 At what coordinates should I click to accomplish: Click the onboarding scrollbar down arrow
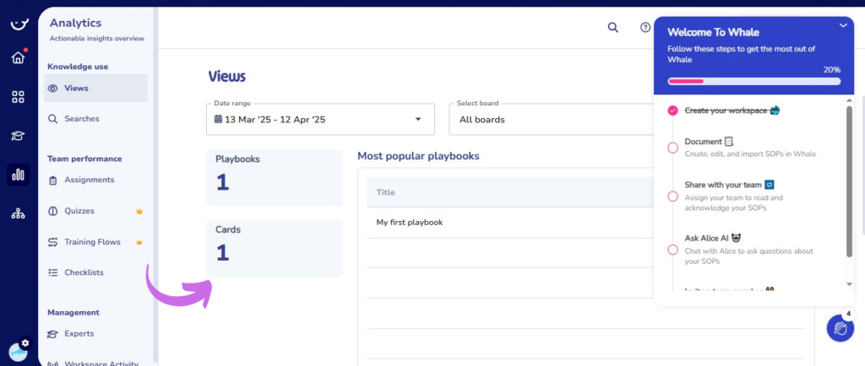tap(850, 284)
